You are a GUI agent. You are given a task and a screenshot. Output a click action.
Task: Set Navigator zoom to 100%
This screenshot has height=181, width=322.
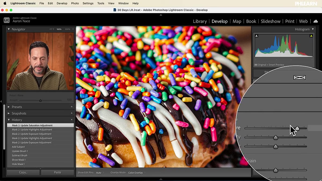tap(59, 29)
